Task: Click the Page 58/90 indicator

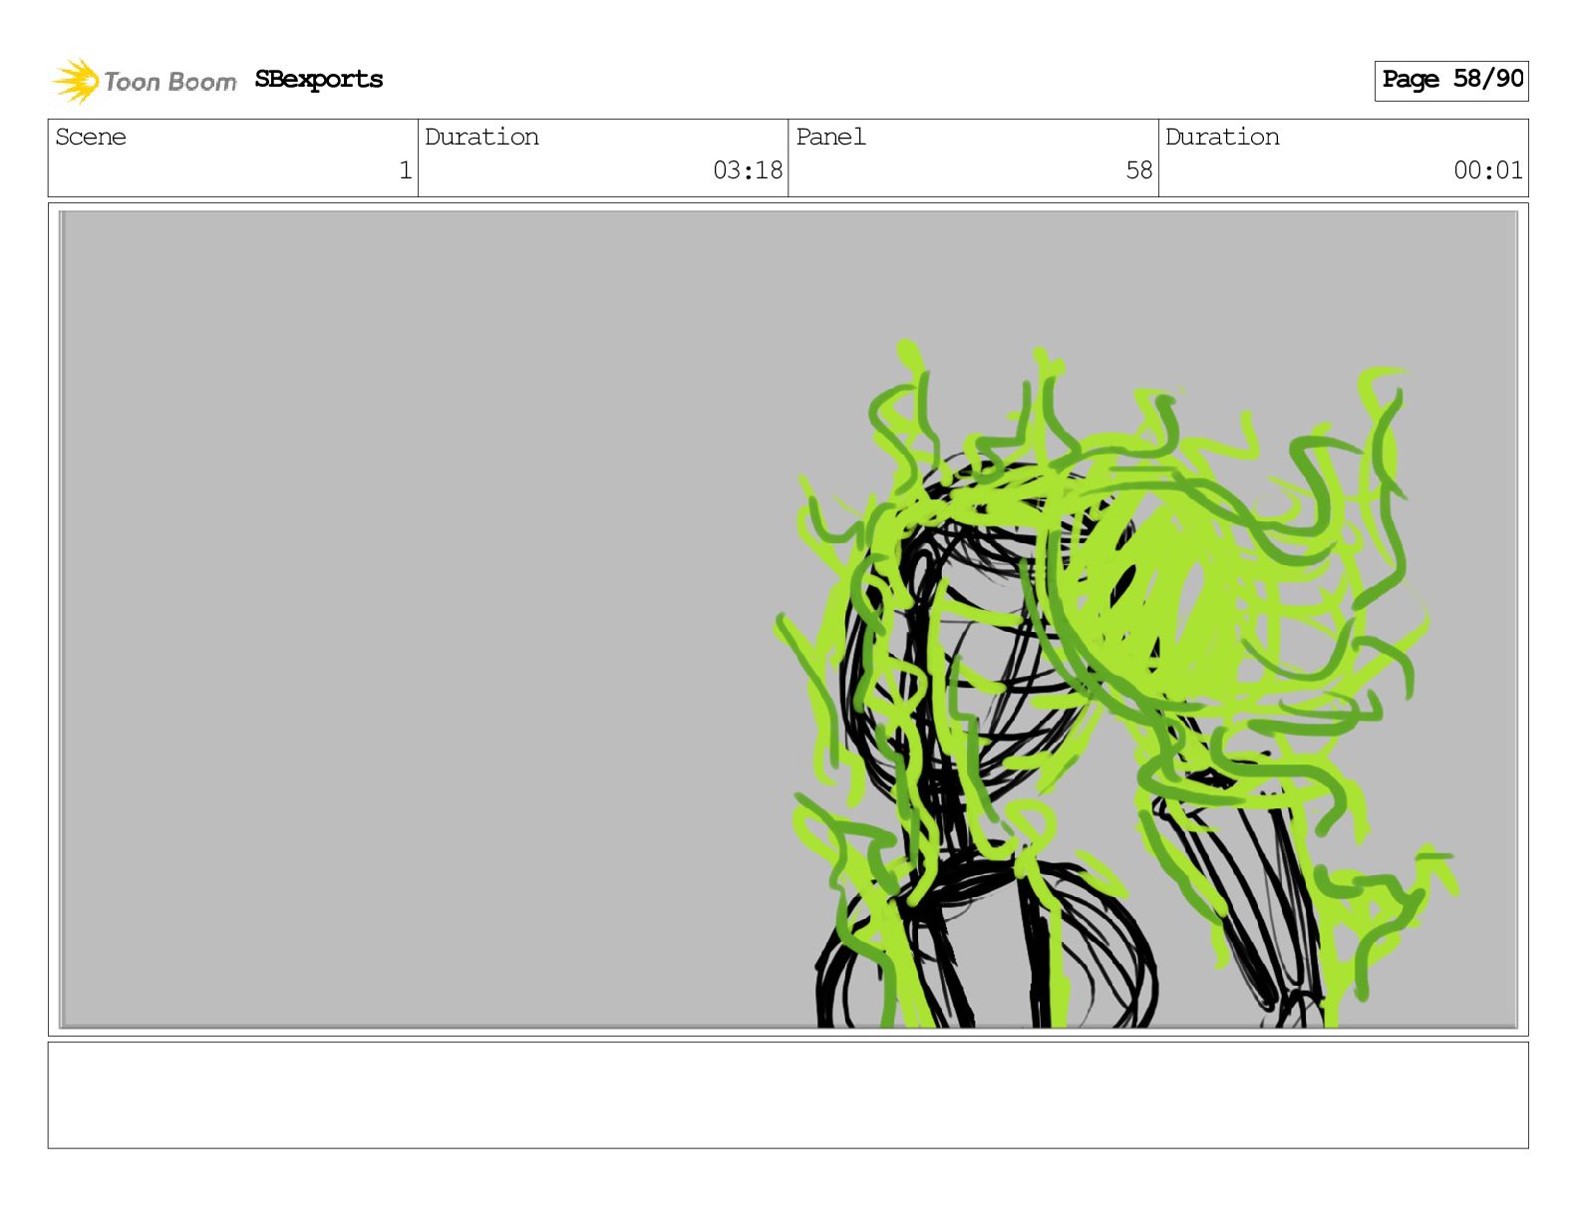Action: [x=1451, y=80]
